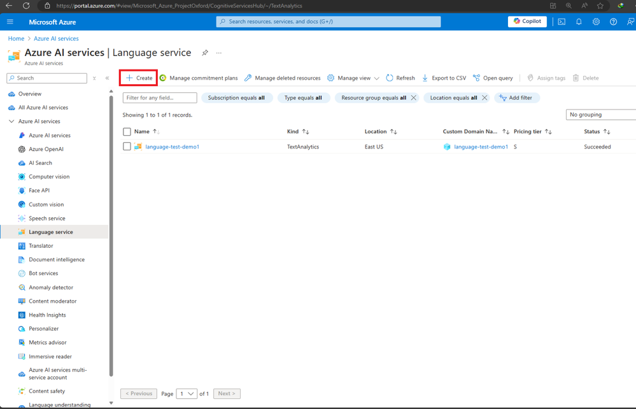
Task: Open Type equals all filter
Action: [x=304, y=97]
